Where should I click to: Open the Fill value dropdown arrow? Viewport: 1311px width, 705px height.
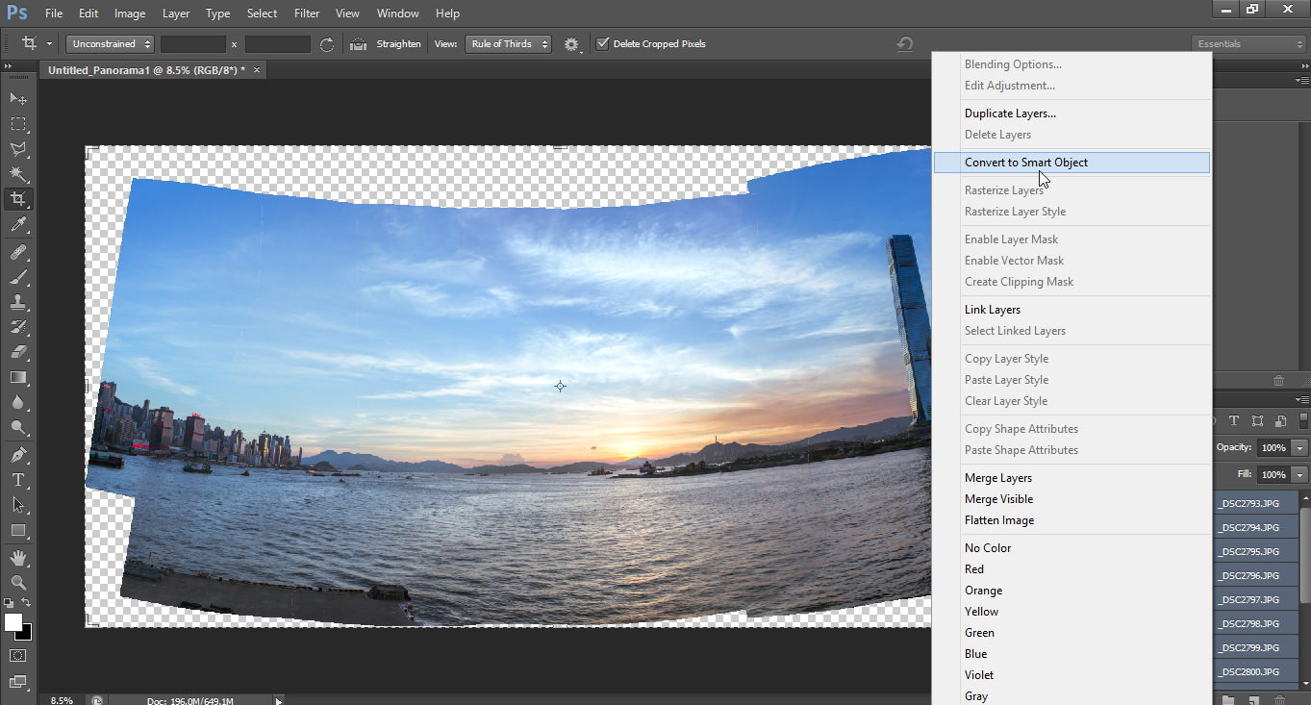tap(1300, 475)
